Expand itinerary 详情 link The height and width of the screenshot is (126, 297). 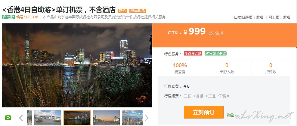[x=224, y=96]
